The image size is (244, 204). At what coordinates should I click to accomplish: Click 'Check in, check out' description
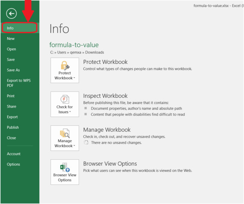[x=124, y=136]
